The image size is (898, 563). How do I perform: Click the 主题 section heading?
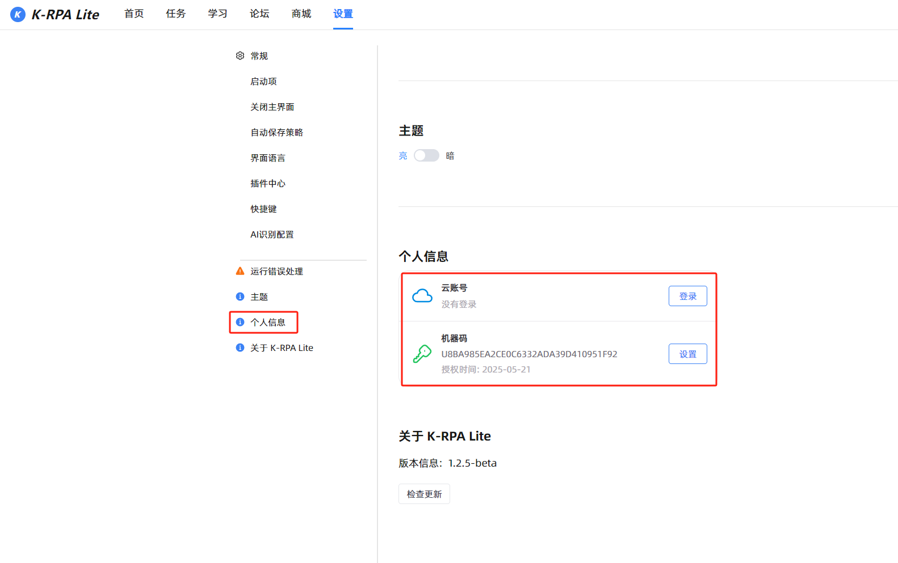click(411, 130)
